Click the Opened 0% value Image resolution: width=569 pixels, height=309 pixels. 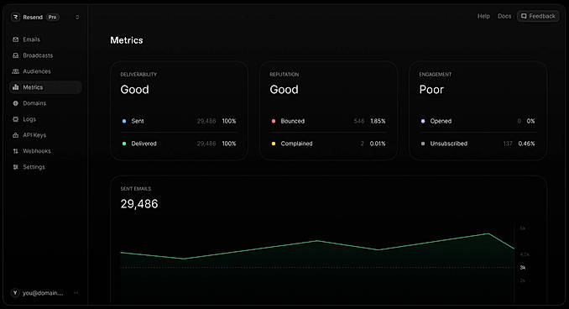click(531, 121)
